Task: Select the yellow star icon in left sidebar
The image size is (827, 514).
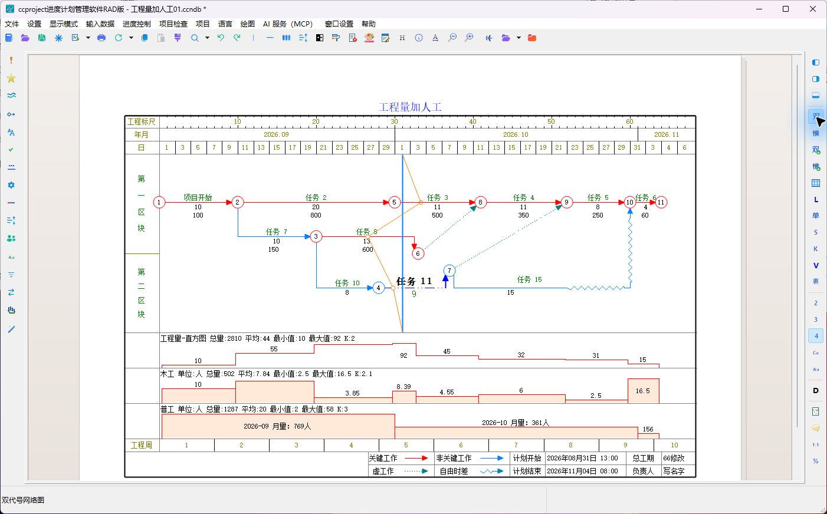Action: pos(11,78)
